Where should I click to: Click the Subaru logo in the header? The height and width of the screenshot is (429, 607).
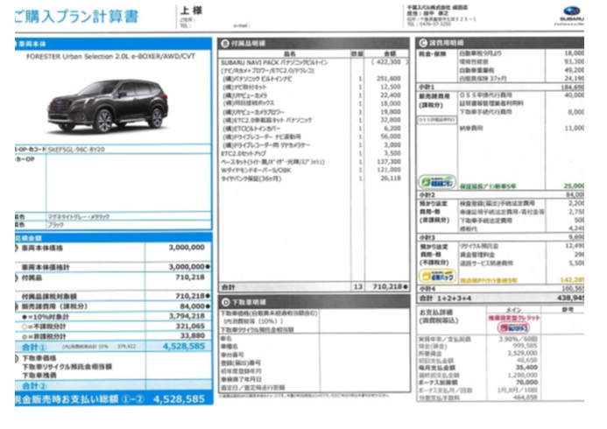[572, 11]
